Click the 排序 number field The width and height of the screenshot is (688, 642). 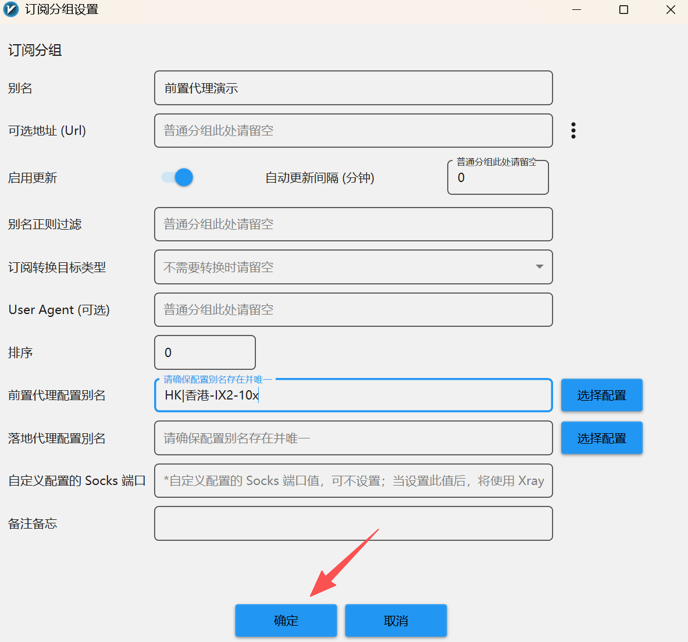click(205, 352)
